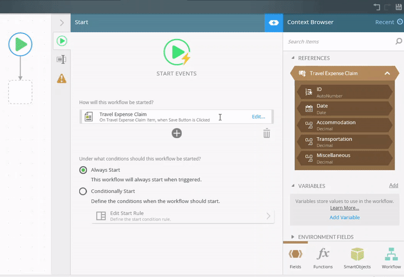Click the add start event plus icon
The width and height of the screenshot is (404, 277).
pos(176,133)
